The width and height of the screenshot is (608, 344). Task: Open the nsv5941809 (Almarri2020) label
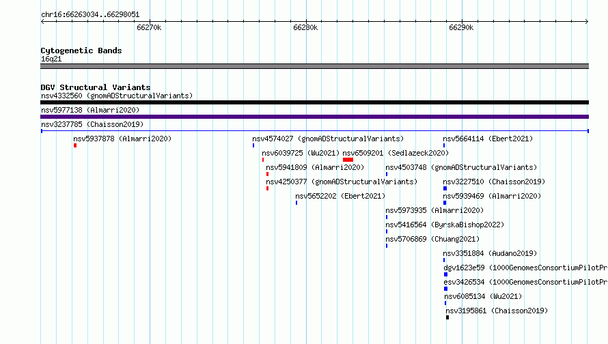(x=315, y=167)
